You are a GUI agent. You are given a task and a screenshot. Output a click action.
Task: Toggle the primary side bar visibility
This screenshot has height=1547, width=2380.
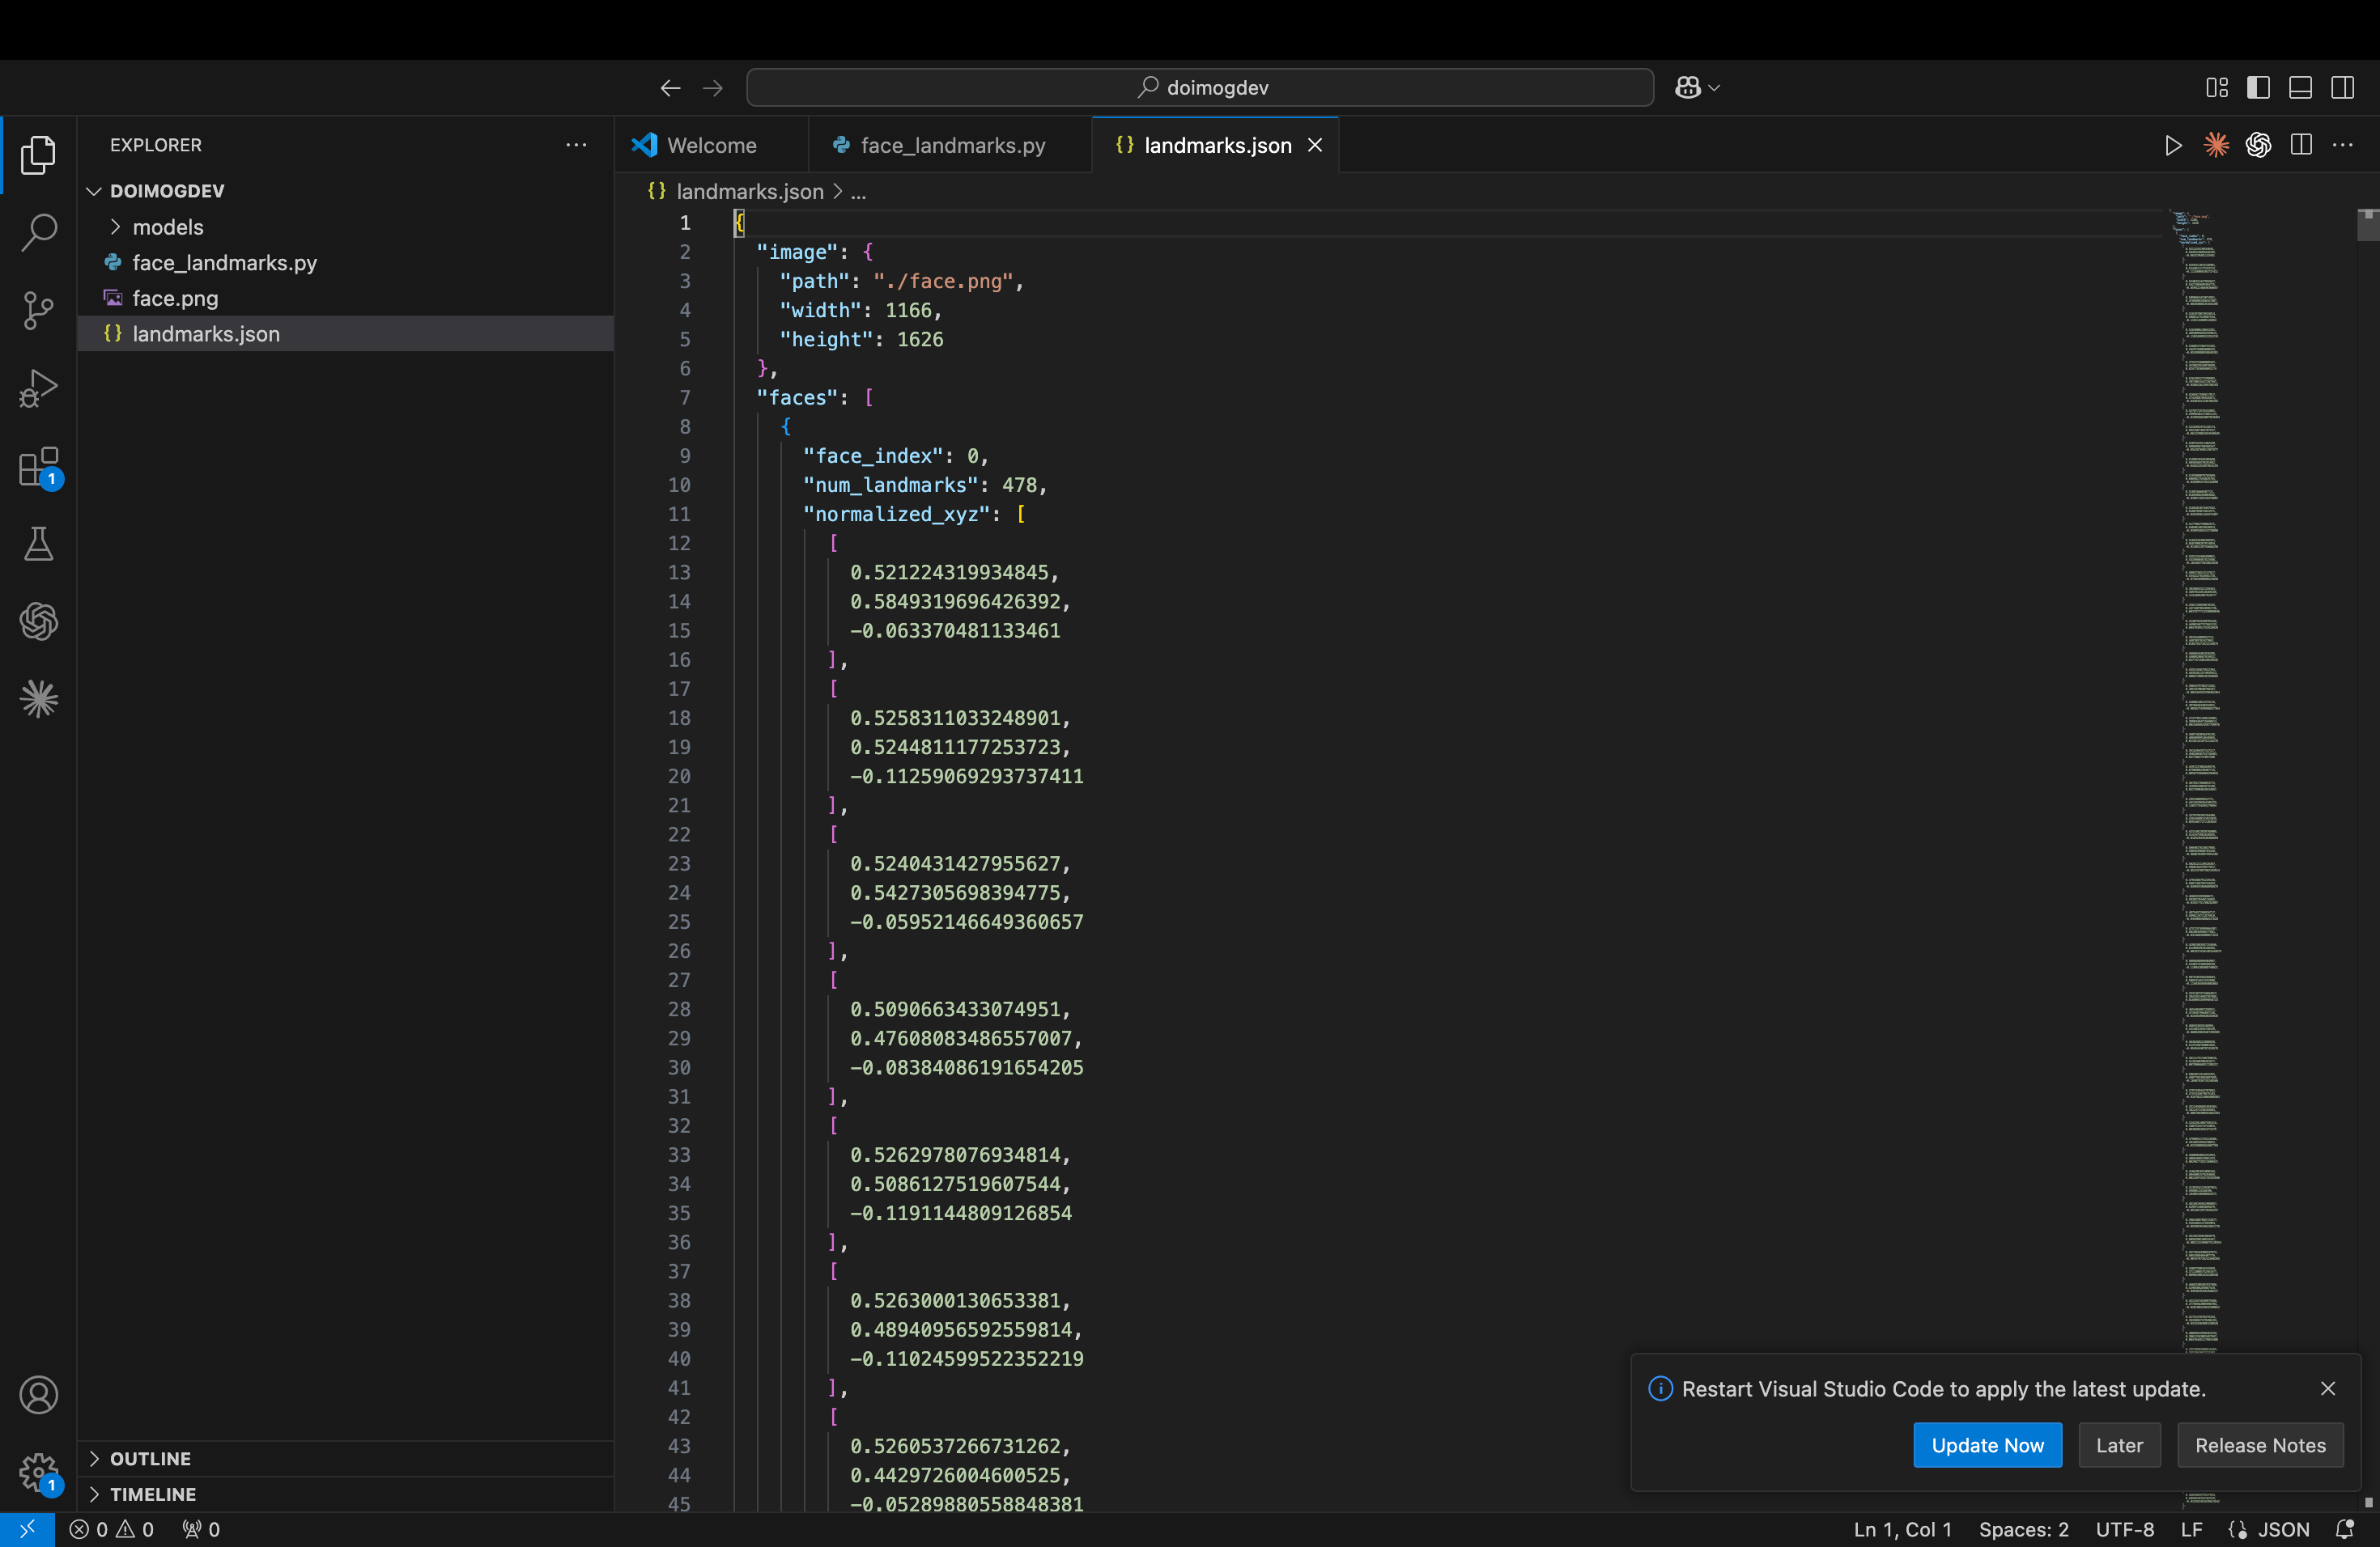point(2258,88)
